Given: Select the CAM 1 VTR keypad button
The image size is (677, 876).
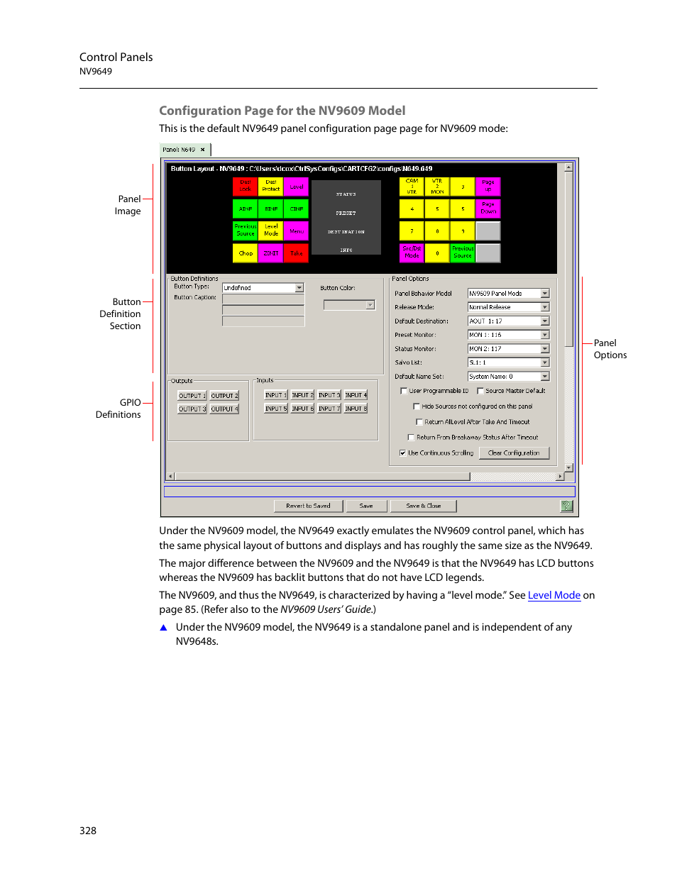Looking at the screenshot, I should coord(412,187).
